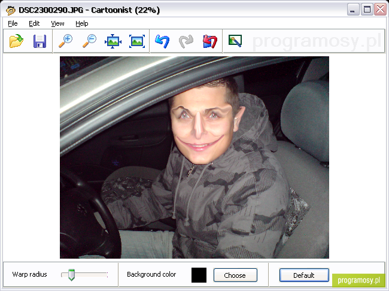The image size is (389, 291).
Task: Save image with the floppy disk icon
Action: (39, 41)
